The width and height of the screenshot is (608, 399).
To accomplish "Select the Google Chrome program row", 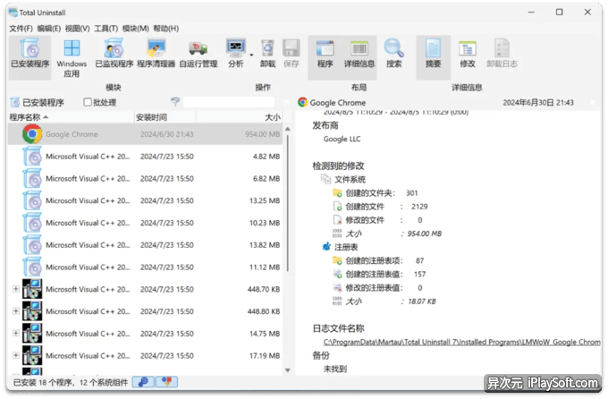I will tap(145, 134).
